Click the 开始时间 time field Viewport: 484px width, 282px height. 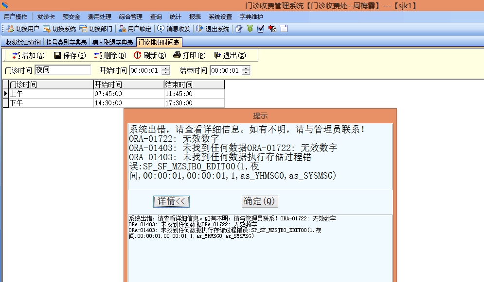pos(145,70)
